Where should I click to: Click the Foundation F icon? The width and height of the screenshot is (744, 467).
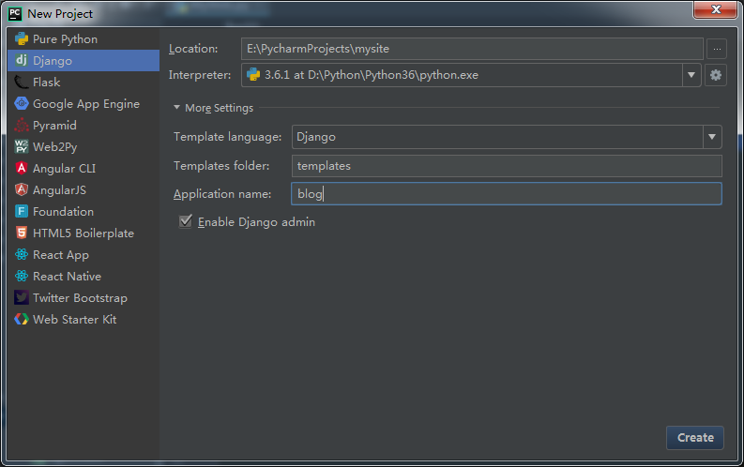[22, 211]
